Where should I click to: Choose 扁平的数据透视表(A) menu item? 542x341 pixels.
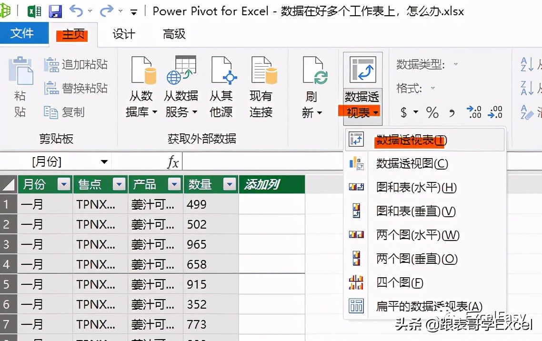pos(425,306)
